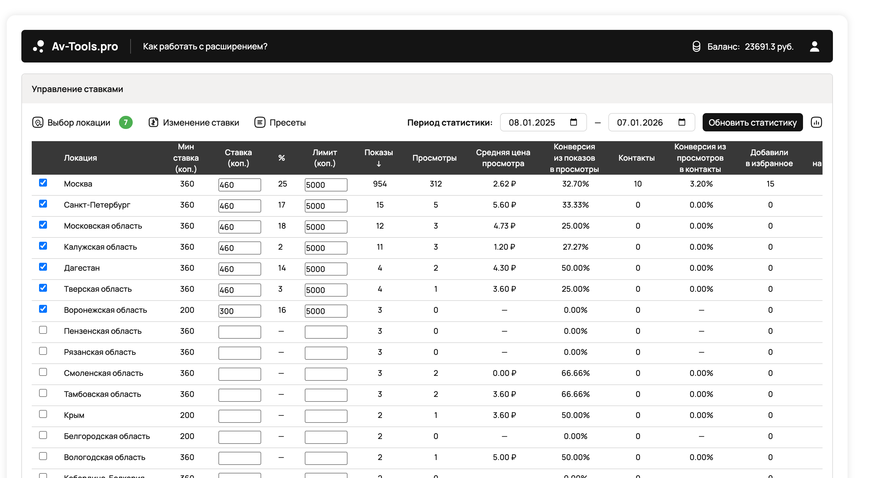Viewport: 886px width, 478px height.
Task: Check the Крым row checkbox
Action: pos(43,414)
